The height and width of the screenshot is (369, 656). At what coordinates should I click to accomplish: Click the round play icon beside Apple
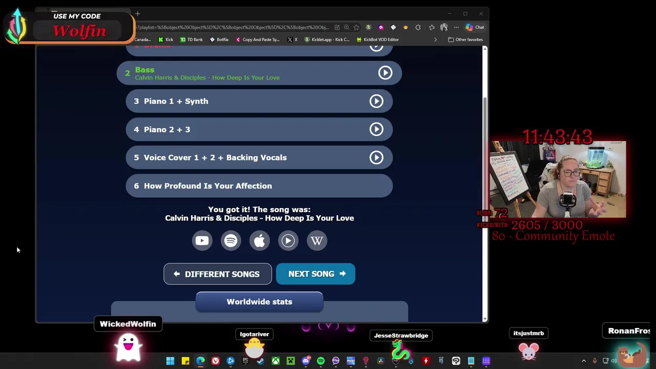(288, 240)
